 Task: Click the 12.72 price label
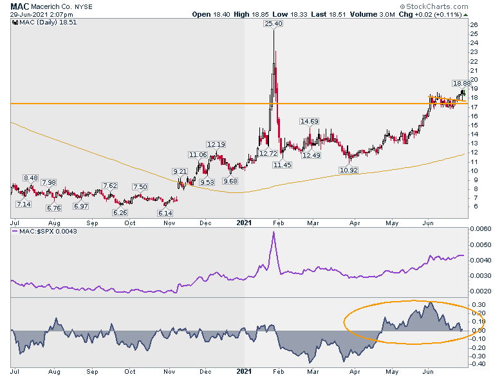point(268,154)
